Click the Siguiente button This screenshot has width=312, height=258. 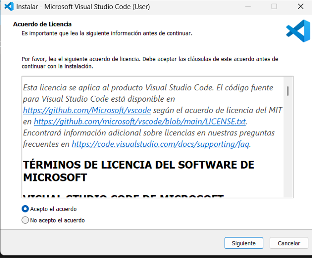click(244, 243)
